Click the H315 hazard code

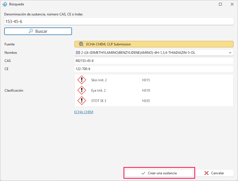146,80
